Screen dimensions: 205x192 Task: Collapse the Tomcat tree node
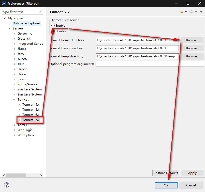point(14,100)
